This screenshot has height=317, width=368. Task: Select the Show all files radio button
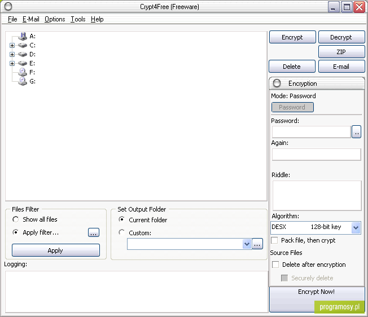[x=15, y=219]
